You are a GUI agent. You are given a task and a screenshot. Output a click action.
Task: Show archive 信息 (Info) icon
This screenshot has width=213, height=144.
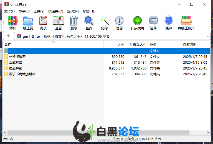pos(120,23)
